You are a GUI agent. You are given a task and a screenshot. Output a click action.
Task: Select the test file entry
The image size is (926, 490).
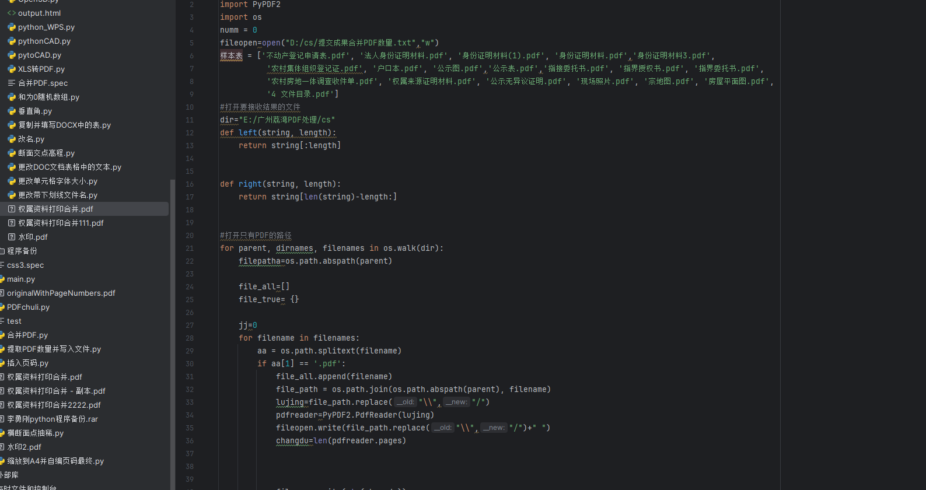click(14, 321)
